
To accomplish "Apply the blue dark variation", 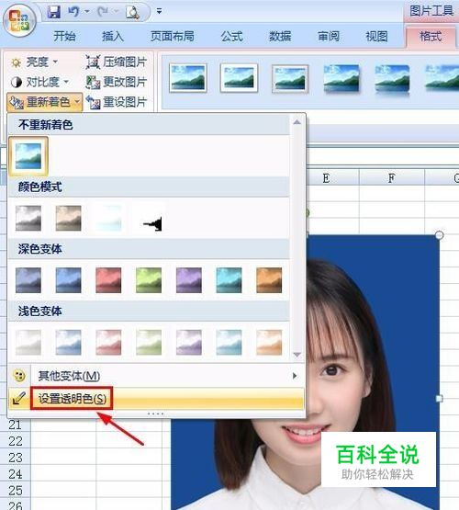I will pyautogui.click(x=68, y=280).
